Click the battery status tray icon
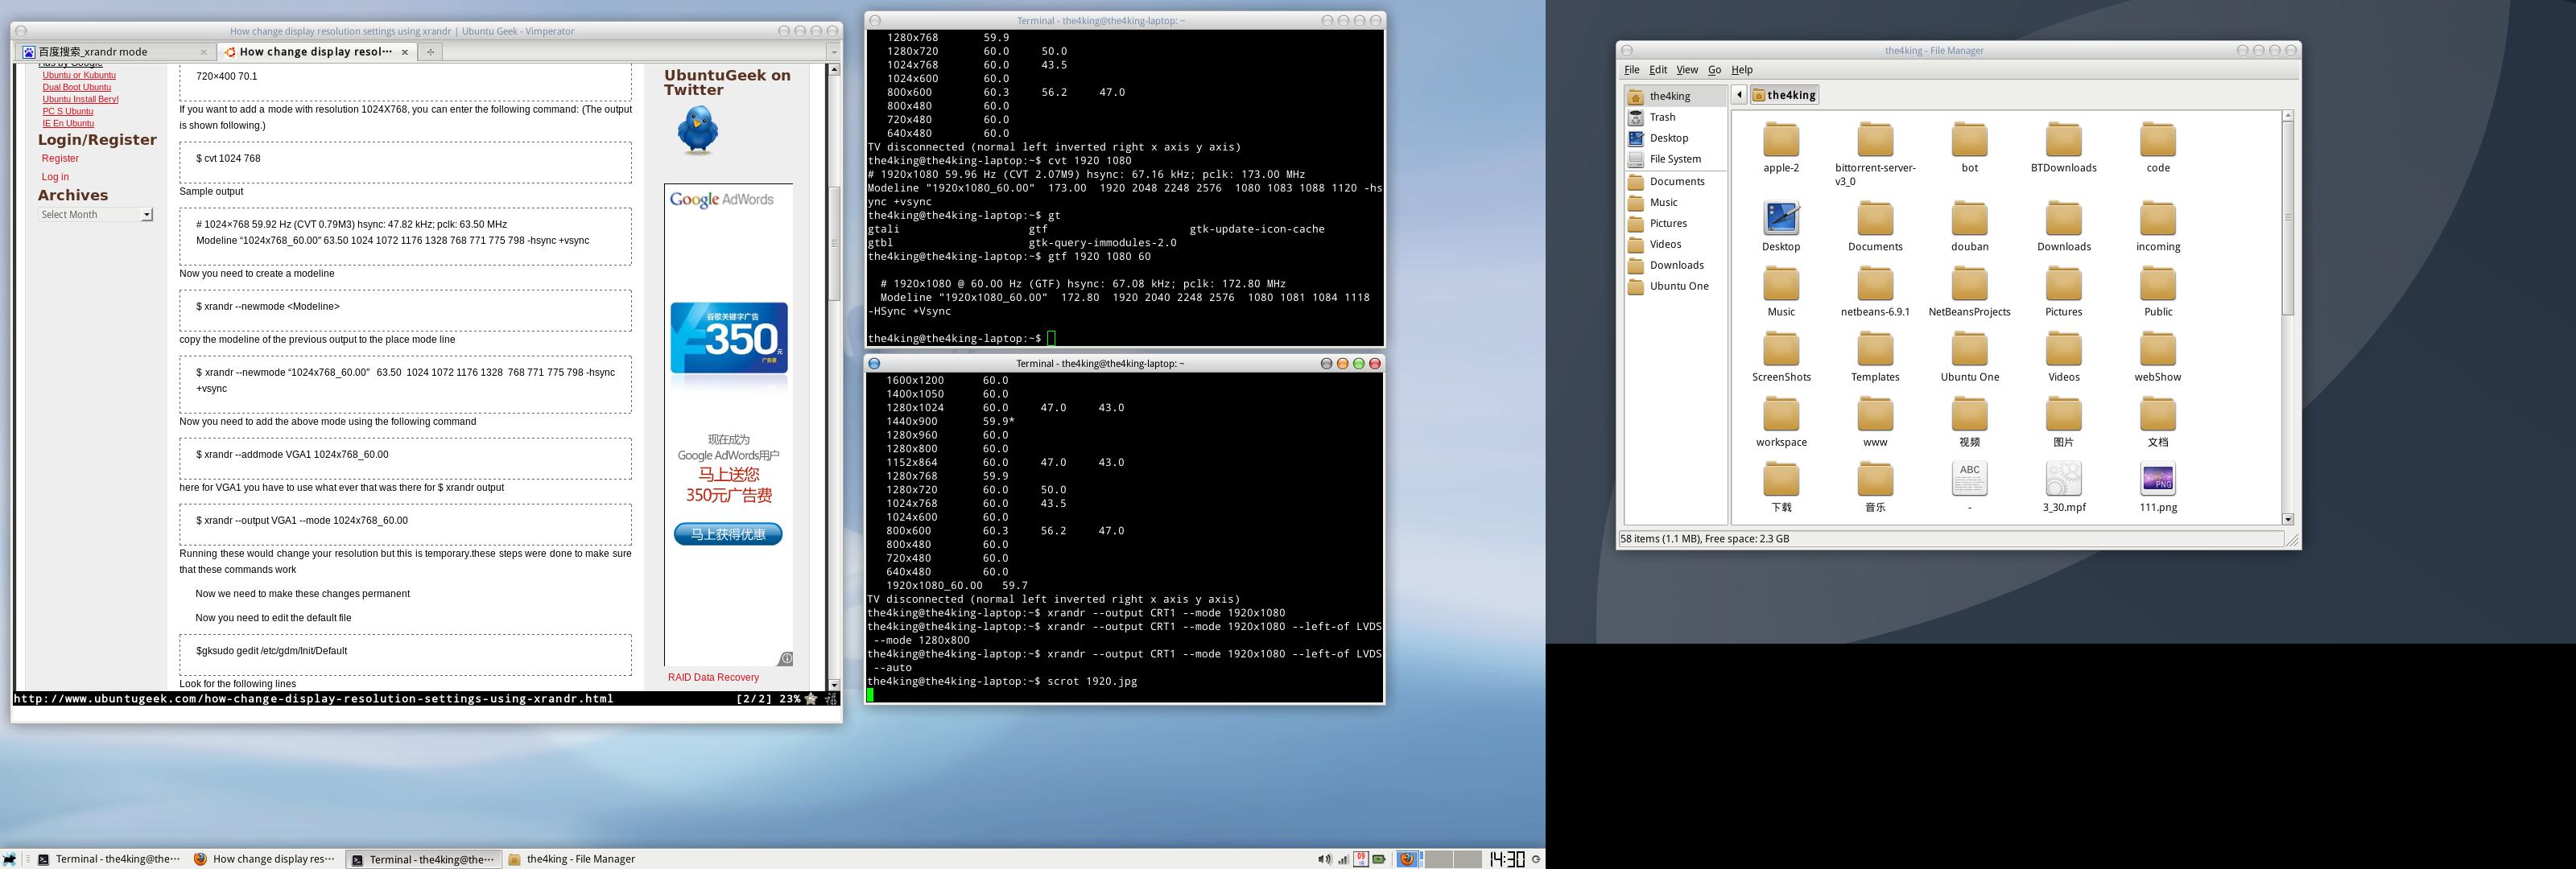 tap(1379, 859)
